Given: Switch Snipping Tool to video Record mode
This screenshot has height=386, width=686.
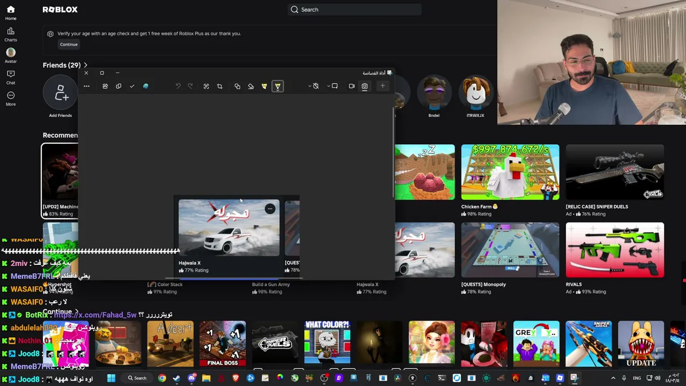Looking at the screenshot, I should (352, 86).
